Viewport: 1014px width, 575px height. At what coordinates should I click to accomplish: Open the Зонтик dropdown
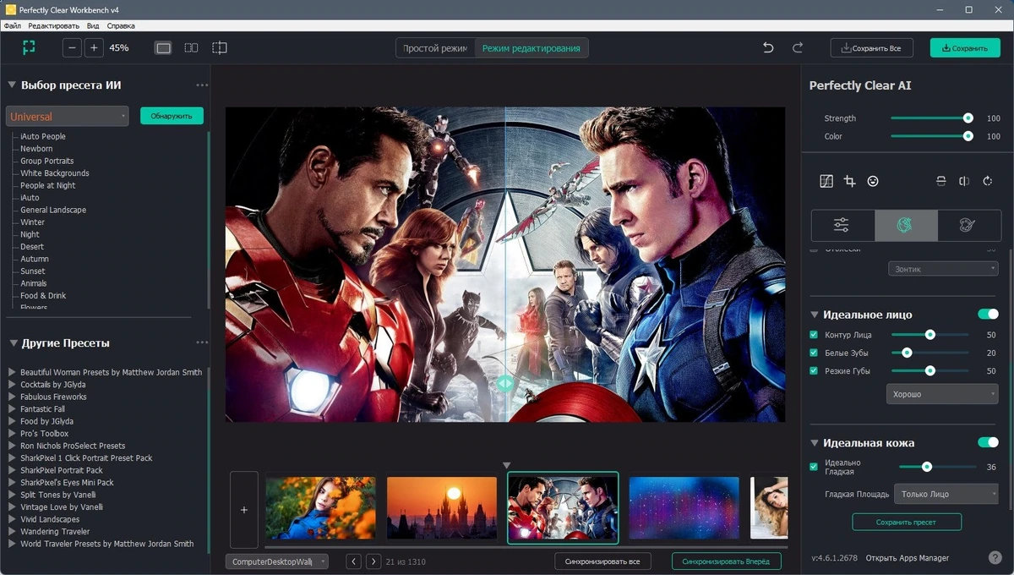point(943,269)
